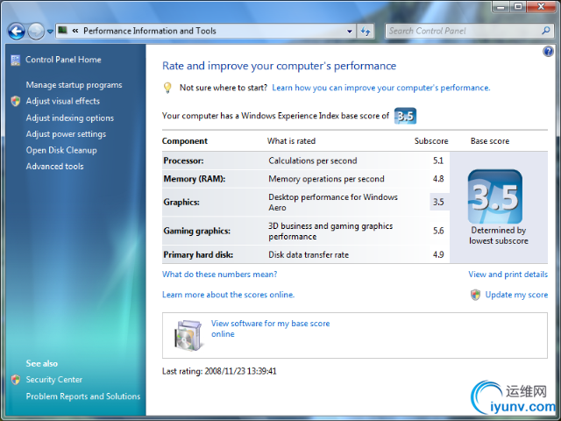Click shield icon beside Adjust visual effects
This screenshot has height=421, width=561.
pos(16,102)
